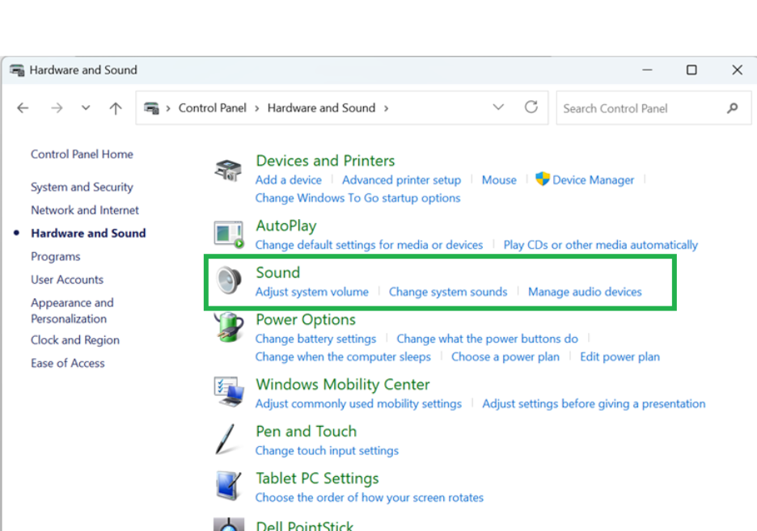Image resolution: width=757 pixels, height=531 pixels.
Task: Open Programs category in sidebar
Action: [x=56, y=256]
